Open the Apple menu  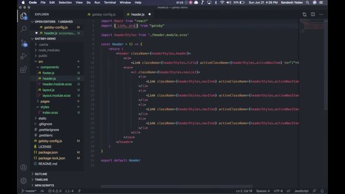point(23,2)
